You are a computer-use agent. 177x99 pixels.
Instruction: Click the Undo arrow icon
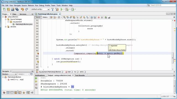click(x=22, y=9)
